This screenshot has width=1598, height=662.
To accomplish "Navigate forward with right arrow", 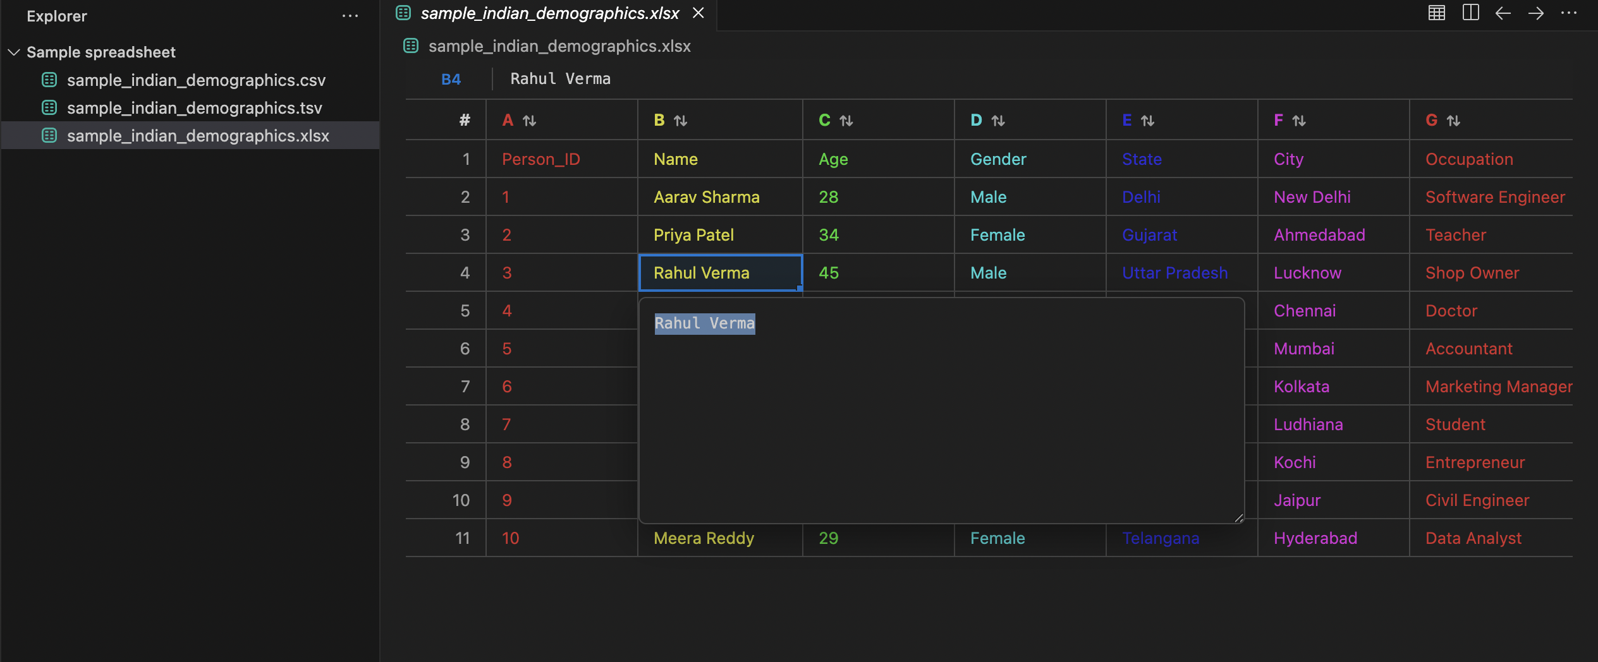I will click(x=1536, y=13).
